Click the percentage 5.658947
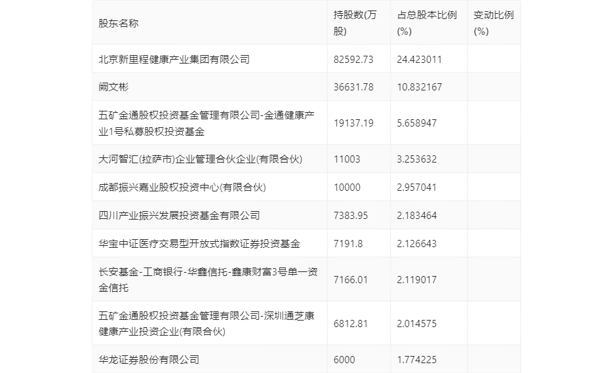This screenshot has width=613, height=373. (x=417, y=123)
